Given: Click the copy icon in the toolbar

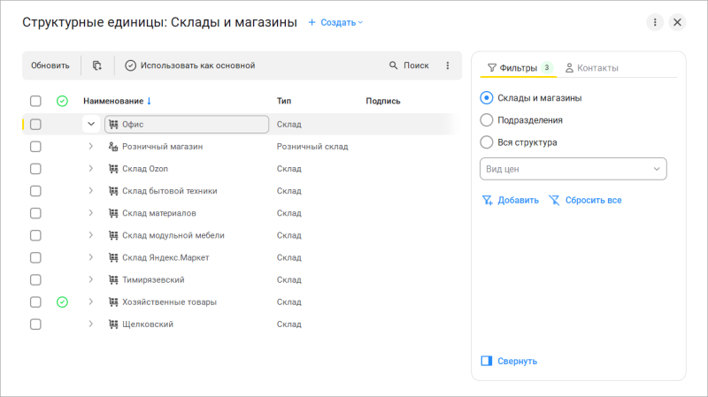Looking at the screenshot, I should point(97,65).
